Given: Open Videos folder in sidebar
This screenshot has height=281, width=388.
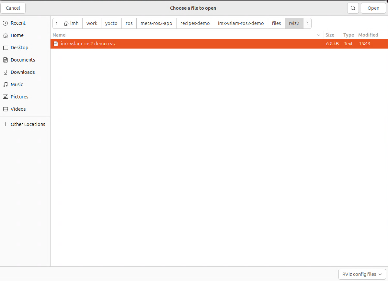Looking at the screenshot, I should pos(18,109).
